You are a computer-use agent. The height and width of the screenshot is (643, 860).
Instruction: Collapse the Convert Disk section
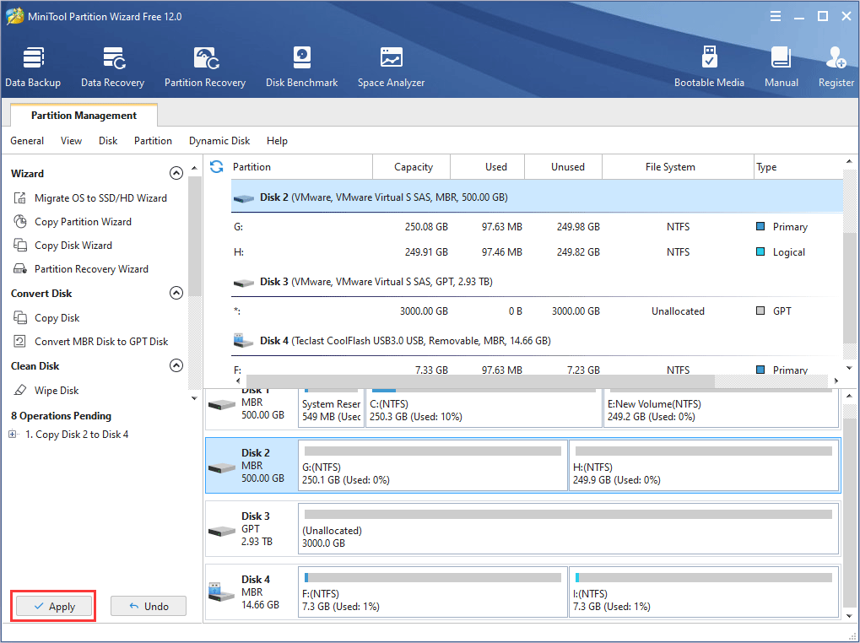tap(176, 294)
